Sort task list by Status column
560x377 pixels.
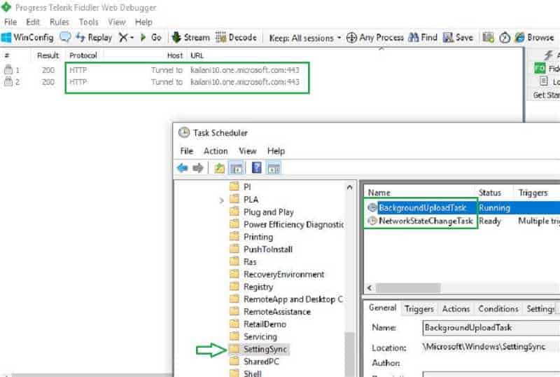(490, 193)
